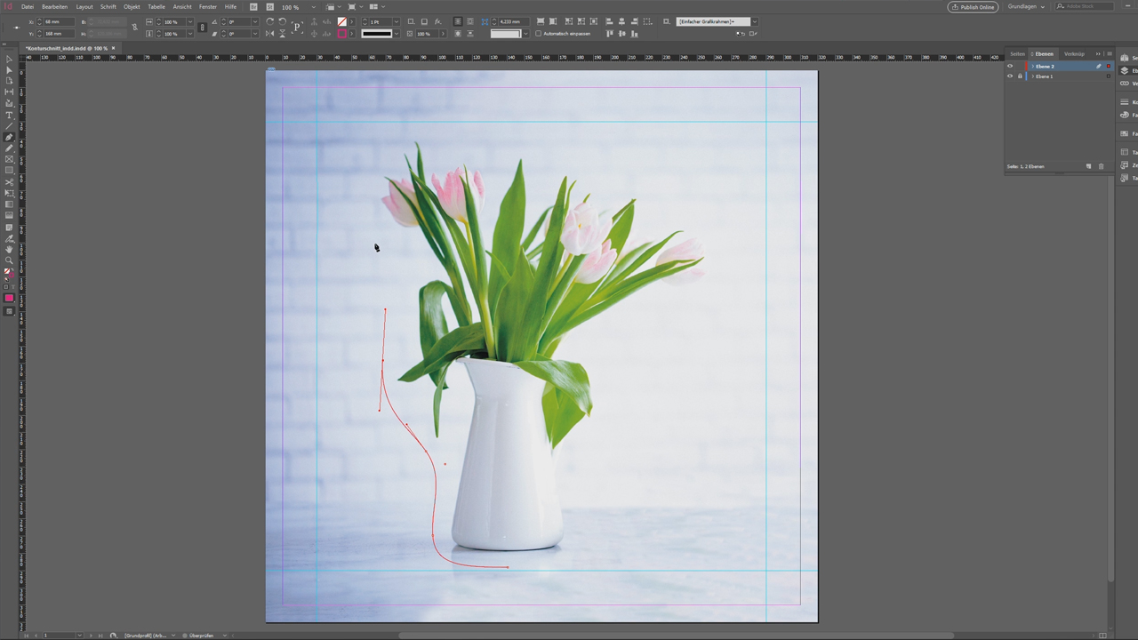This screenshot has width=1138, height=640.
Task: Open stroke weight 1 Pt dropdown
Action: (x=396, y=21)
